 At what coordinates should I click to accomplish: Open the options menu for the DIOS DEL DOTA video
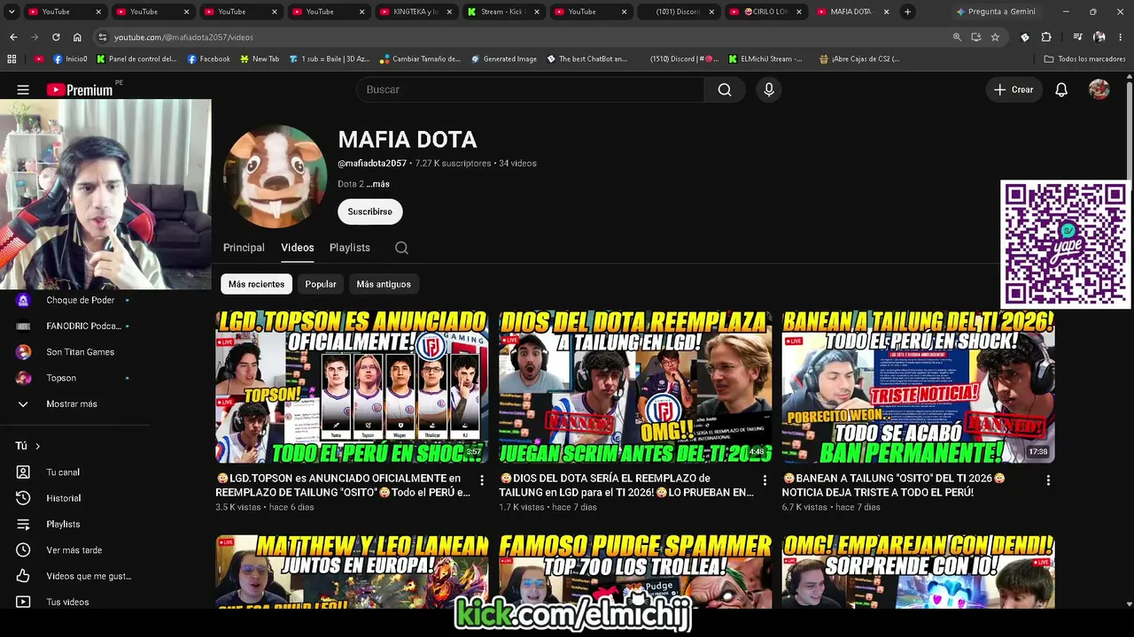coord(765,480)
